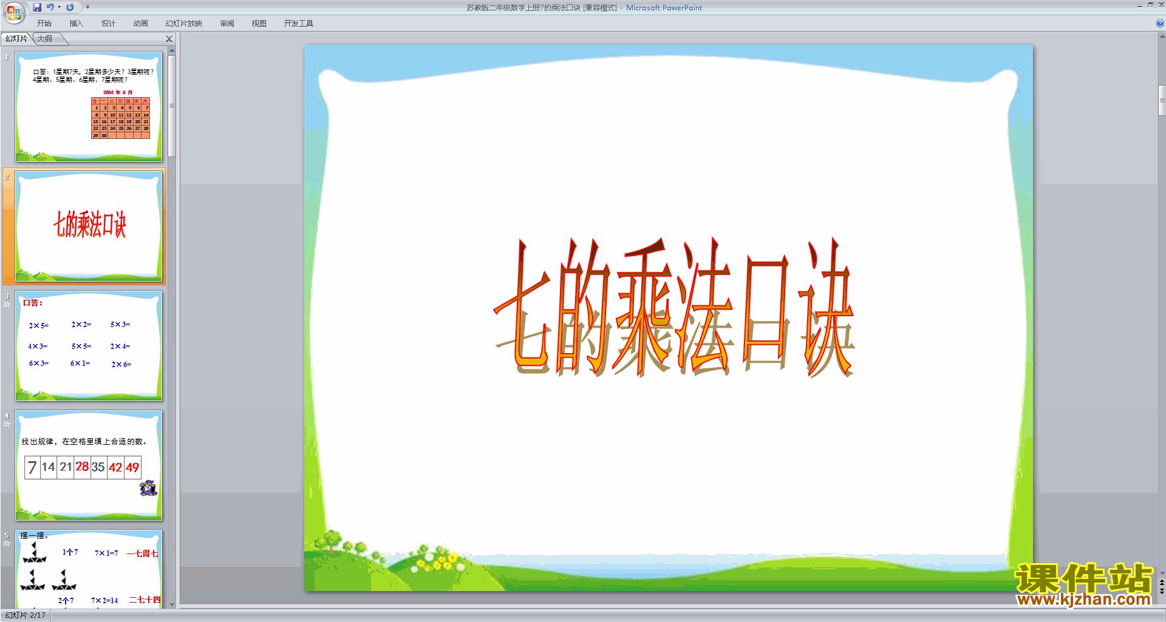
Task: Select slide 4 thumbnail with 找出规律 sequence
Action: 89,465
